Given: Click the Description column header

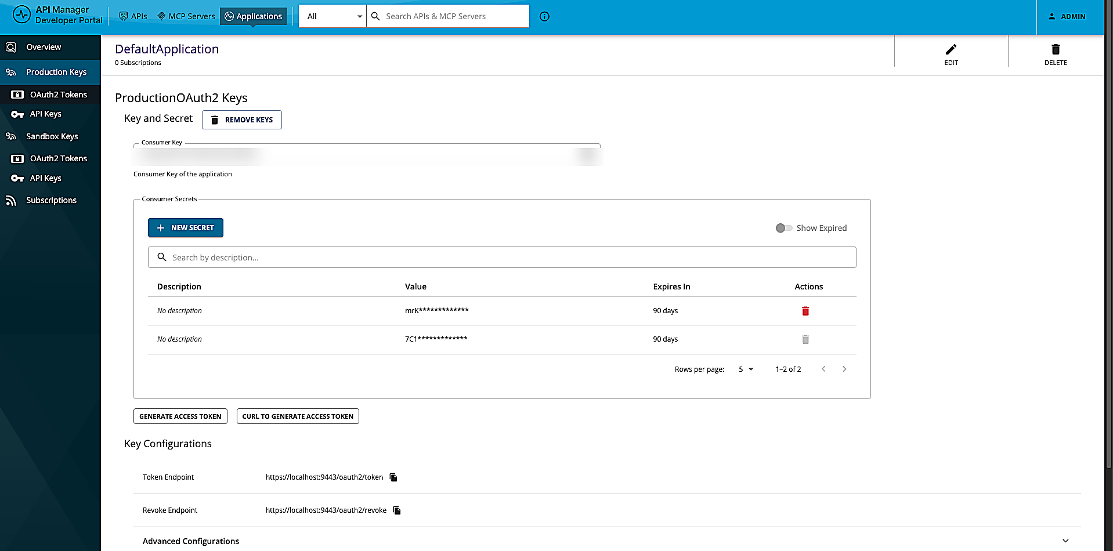Looking at the screenshot, I should (179, 287).
